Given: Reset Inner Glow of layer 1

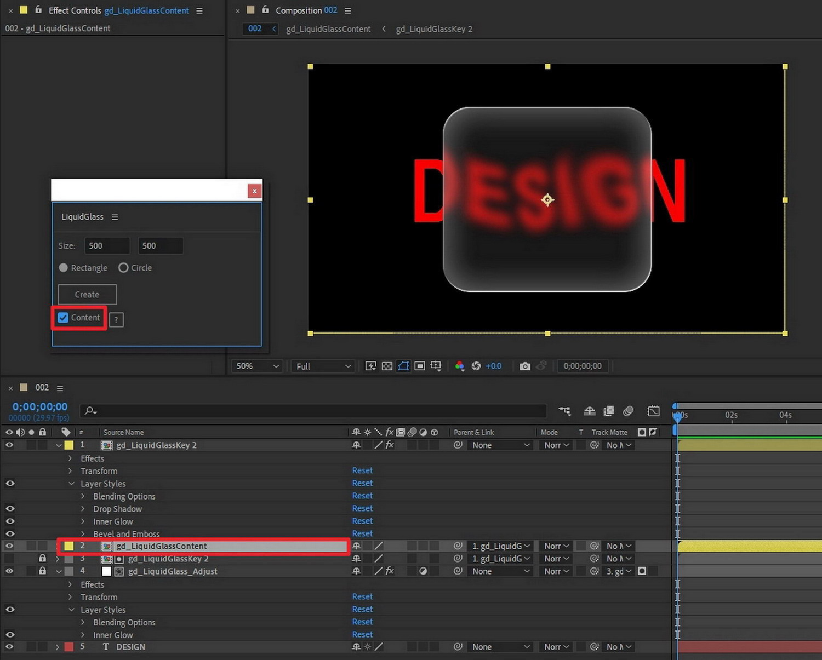Looking at the screenshot, I should [x=362, y=521].
